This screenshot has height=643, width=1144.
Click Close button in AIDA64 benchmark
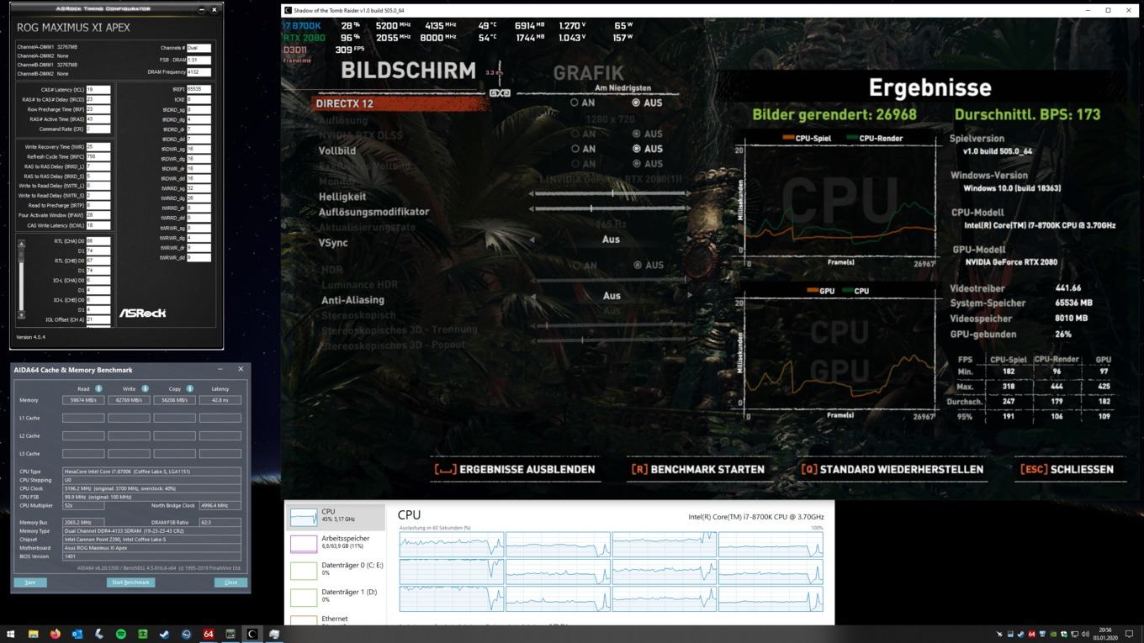click(x=230, y=582)
